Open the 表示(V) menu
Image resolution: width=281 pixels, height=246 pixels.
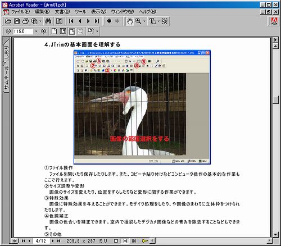[x=98, y=12]
